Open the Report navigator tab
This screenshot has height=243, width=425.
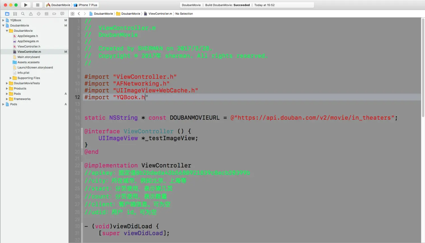[x=62, y=14]
